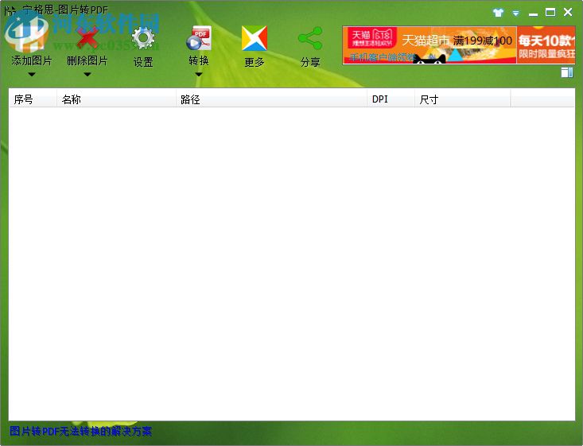Click the 删除图片 text label
This screenshot has height=446, width=583.
[87, 60]
